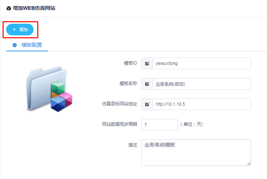The width and height of the screenshot is (267, 179).
Task: Focus the 模板ID field containing yewuxitong
Action: click(x=202, y=63)
